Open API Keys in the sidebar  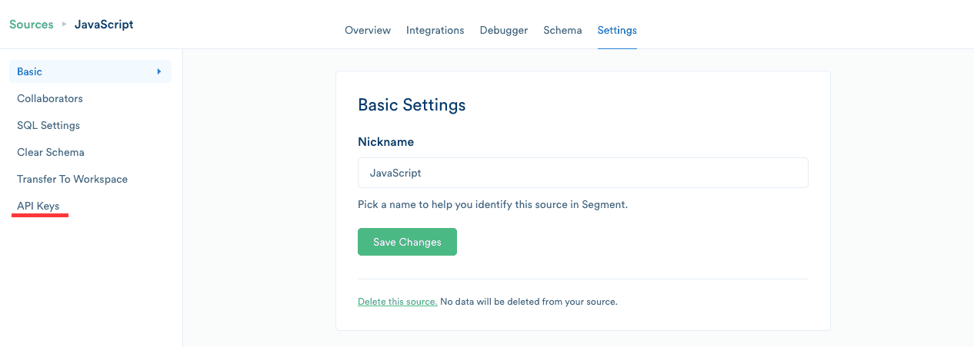point(38,206)
